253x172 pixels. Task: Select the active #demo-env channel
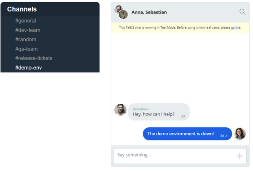click(29, 67)
